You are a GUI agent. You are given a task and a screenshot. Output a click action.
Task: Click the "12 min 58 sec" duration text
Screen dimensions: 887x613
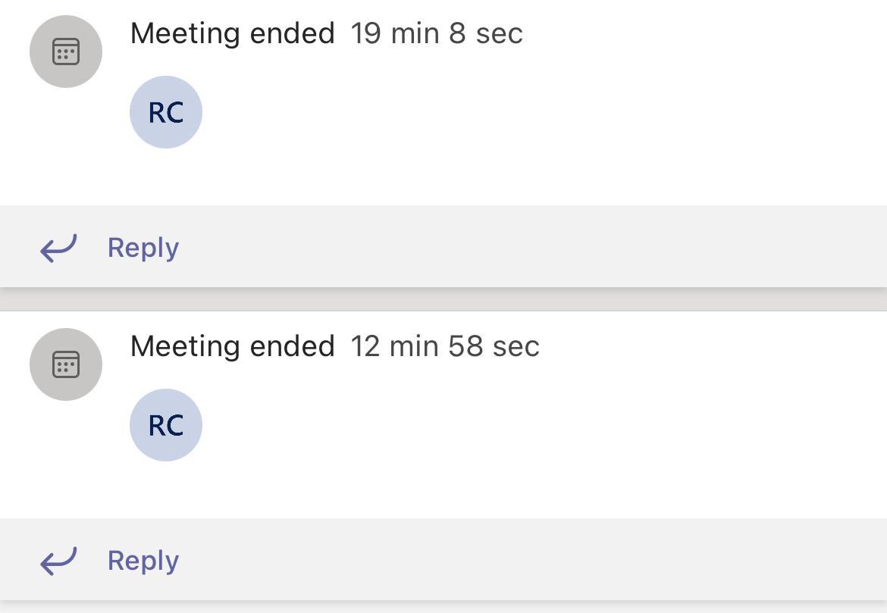pyautogui.click(x=444, y=346)
